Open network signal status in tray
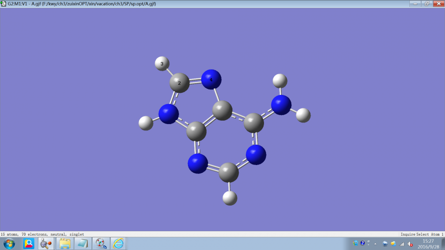The image size is (445, 250). pos(402,244)
